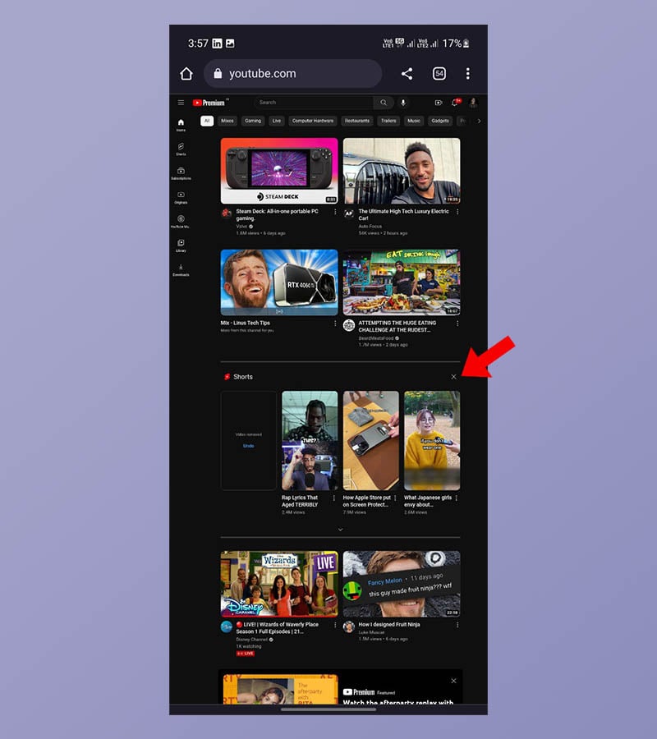Viewport: 657px width, 739px height.
Task: Click the Disney Channel name link
Action: [251, 640]
